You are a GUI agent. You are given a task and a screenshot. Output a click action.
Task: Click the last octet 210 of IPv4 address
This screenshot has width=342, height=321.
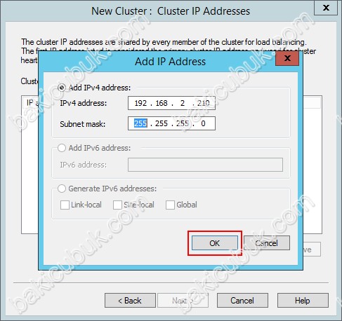pyautogui.click(x=203, y=103)
